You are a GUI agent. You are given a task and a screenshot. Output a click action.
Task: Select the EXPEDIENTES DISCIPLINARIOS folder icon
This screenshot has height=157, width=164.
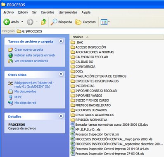pos(73,81)
